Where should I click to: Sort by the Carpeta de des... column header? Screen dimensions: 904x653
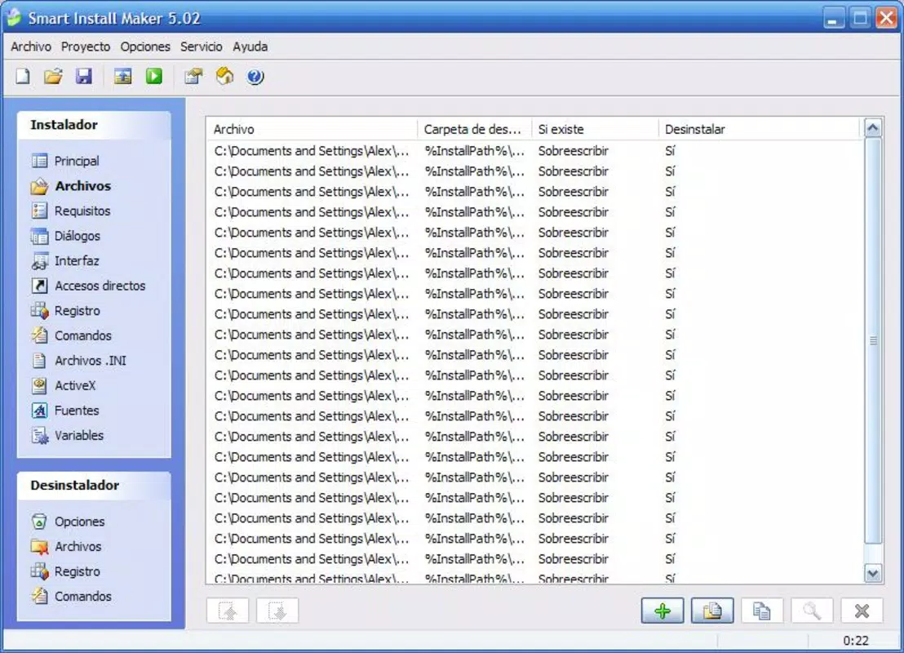pyautogui.click(x=475, y=129)
